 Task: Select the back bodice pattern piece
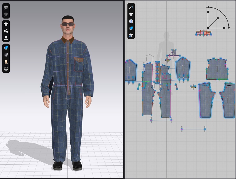click(x=217, y=69)
